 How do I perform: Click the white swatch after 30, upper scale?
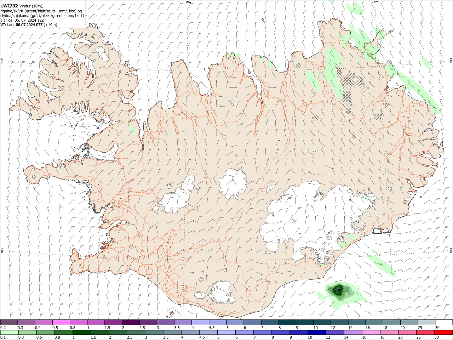pyautogui.click(x=443, y=322)
